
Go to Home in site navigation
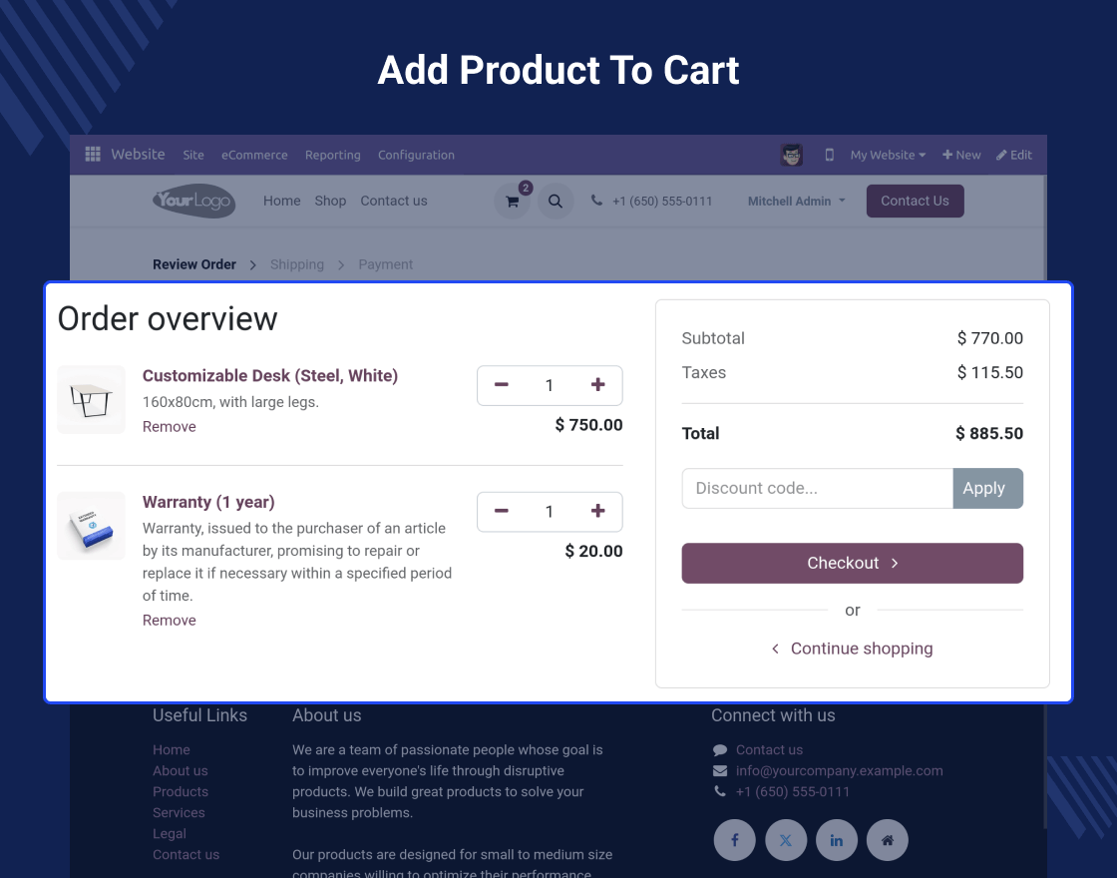point(282,201)
